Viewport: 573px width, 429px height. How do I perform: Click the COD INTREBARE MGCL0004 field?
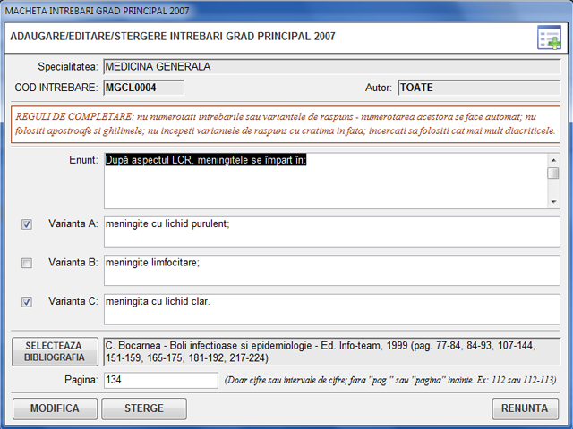[x=143, y=88]
